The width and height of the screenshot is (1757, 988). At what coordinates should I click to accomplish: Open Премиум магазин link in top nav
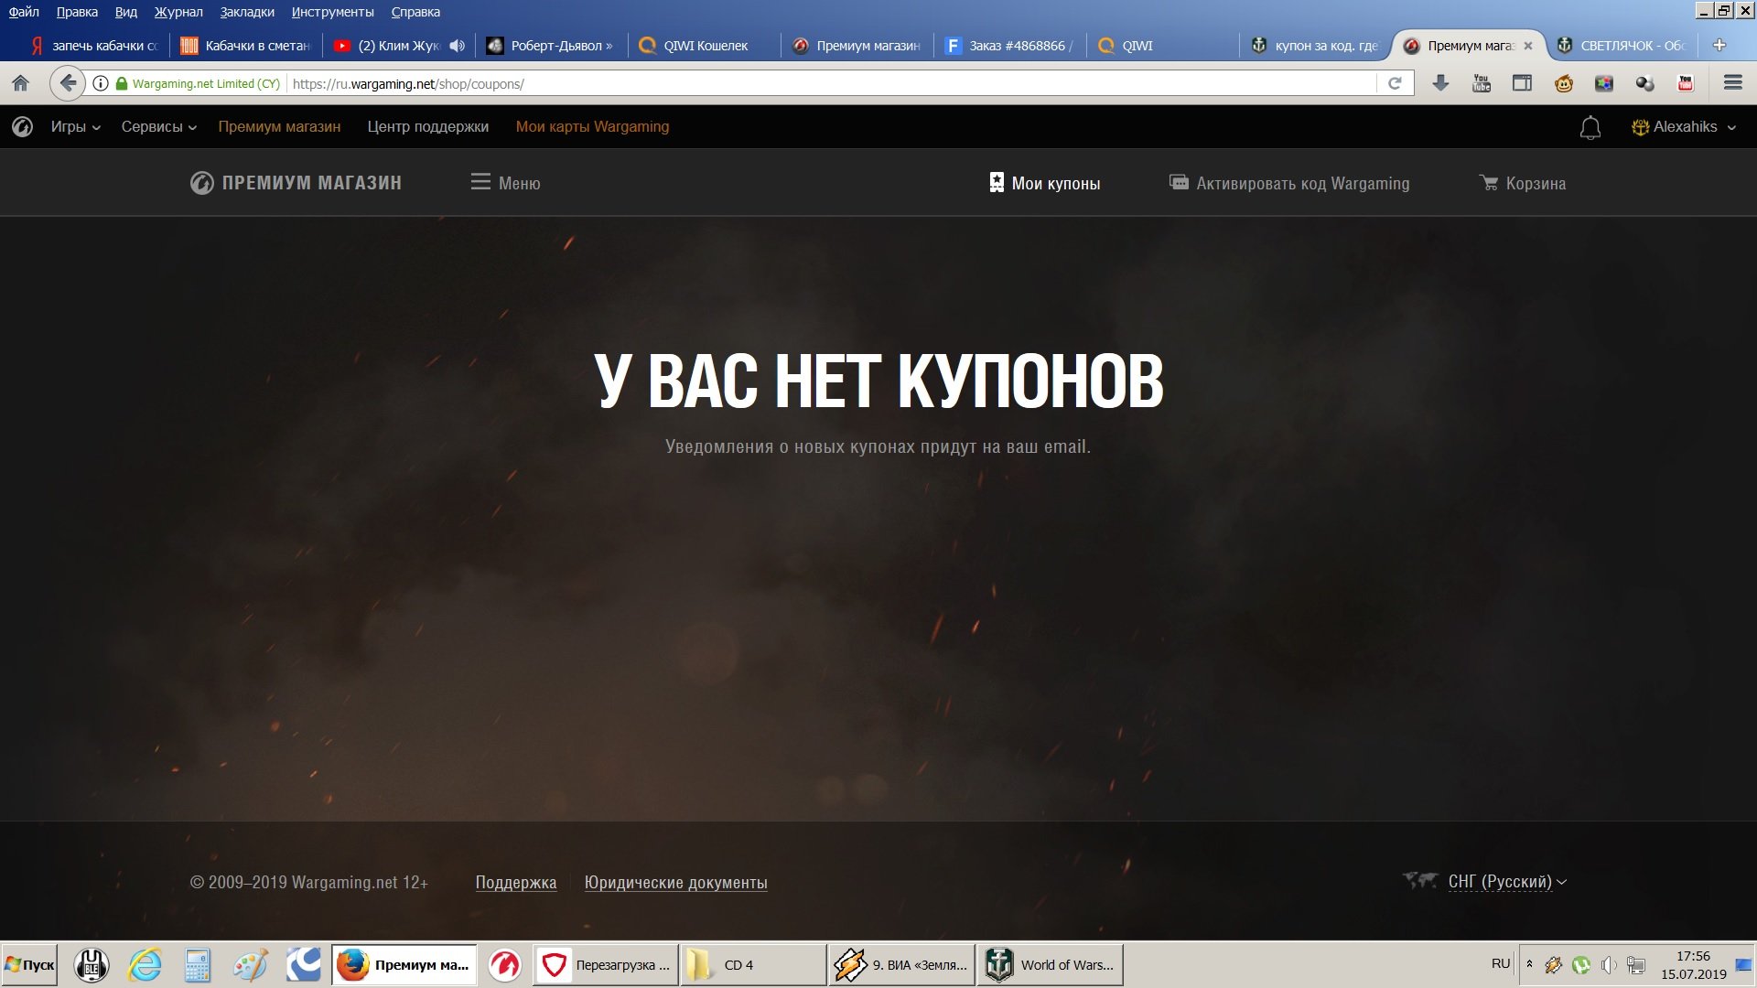(x=279, y=127)
